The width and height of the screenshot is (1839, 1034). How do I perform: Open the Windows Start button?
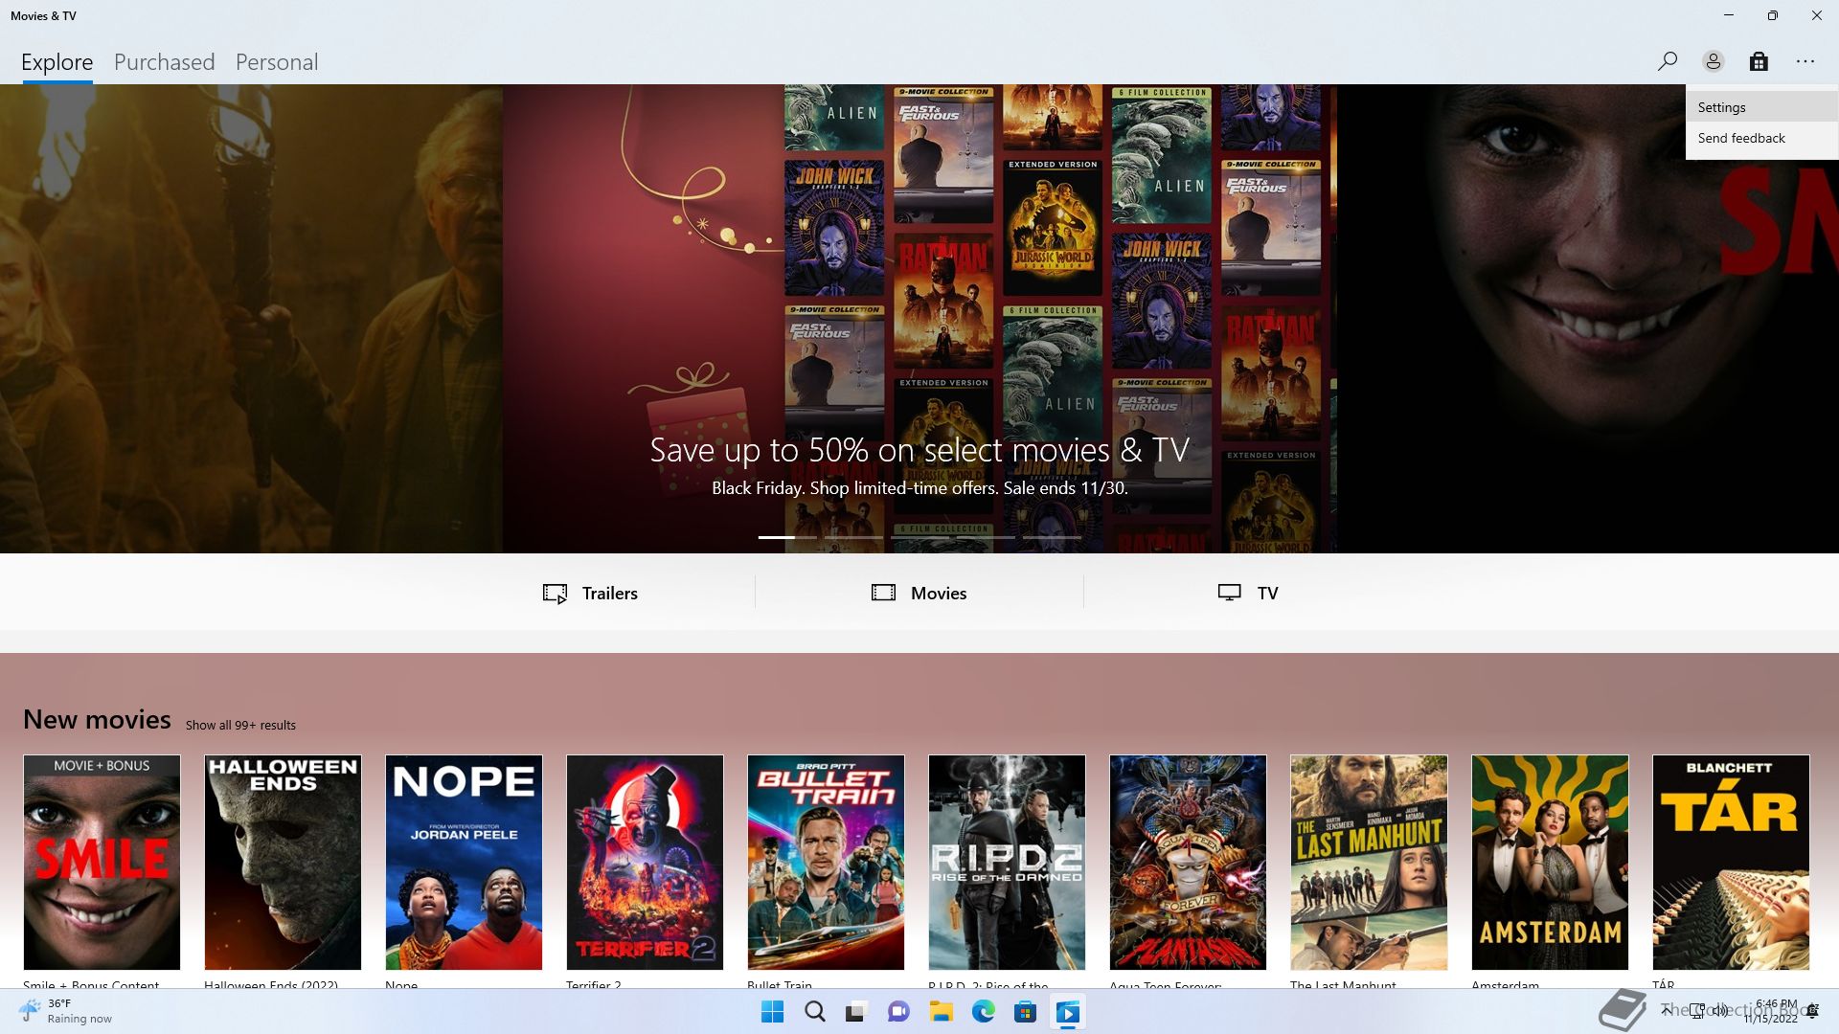772,1012
